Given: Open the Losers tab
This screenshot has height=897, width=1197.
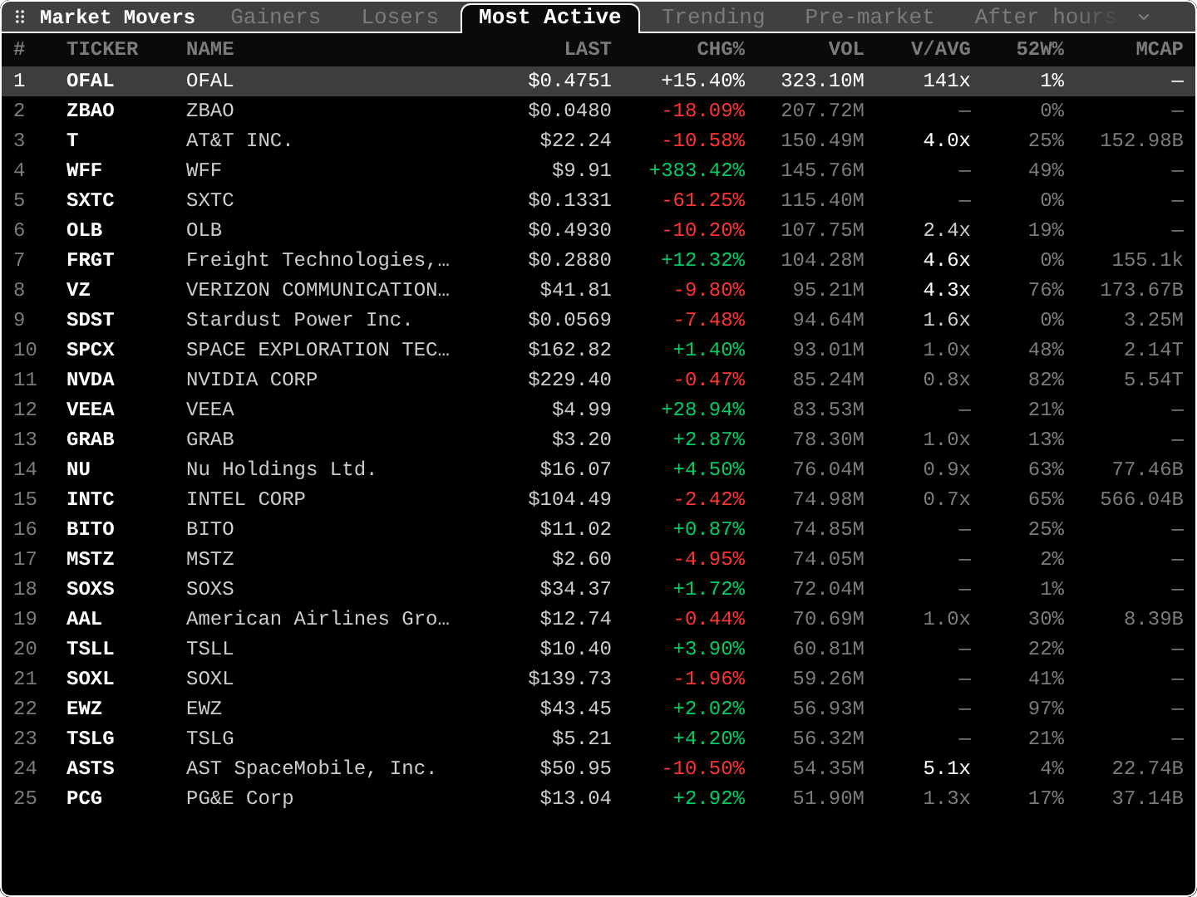Looking at the screenshot, I should click(400, 17).
